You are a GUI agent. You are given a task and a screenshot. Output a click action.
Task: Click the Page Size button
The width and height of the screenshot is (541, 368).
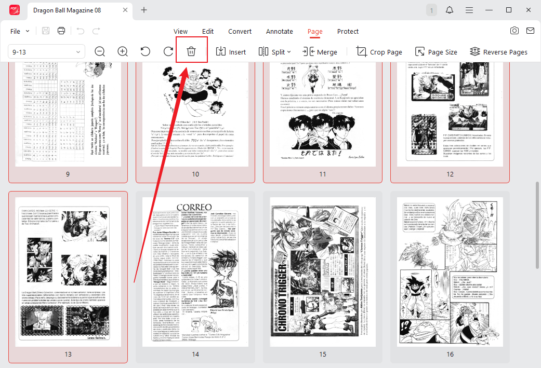(436, 52)
